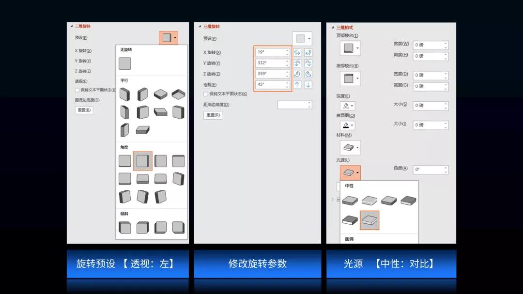The height and width of the screenshot is (294, 523).
Task: Pick the Perspective Below preset under 角度
Action: click(178, 161)
